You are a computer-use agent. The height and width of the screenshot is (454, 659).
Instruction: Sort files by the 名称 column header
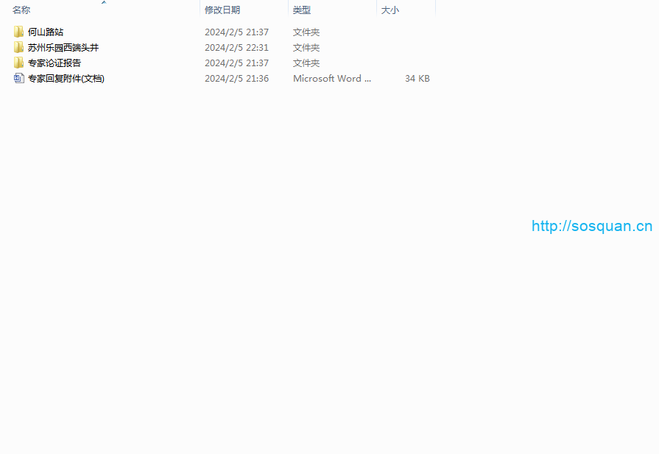21,10
